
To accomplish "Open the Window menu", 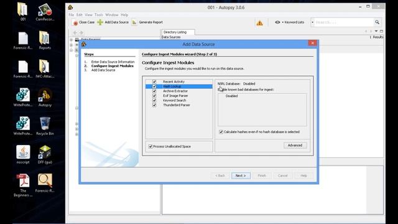I will coord(112,15).
